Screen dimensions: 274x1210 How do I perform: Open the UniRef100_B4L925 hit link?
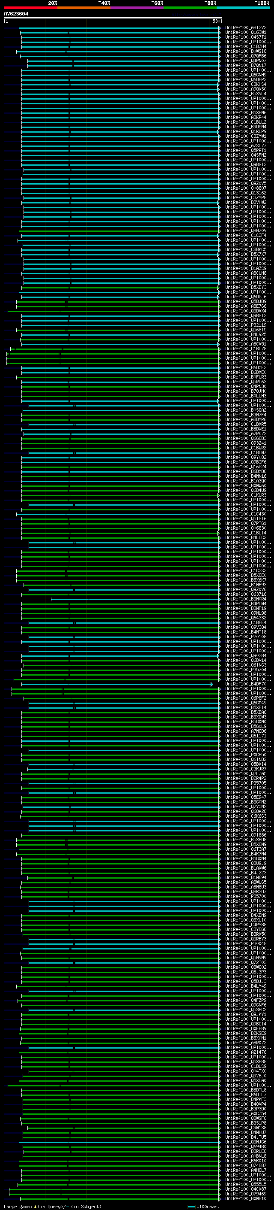click(x=246, y=334)
